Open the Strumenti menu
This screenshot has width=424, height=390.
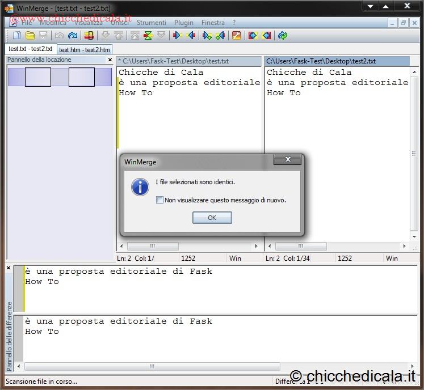pos(152,23)
